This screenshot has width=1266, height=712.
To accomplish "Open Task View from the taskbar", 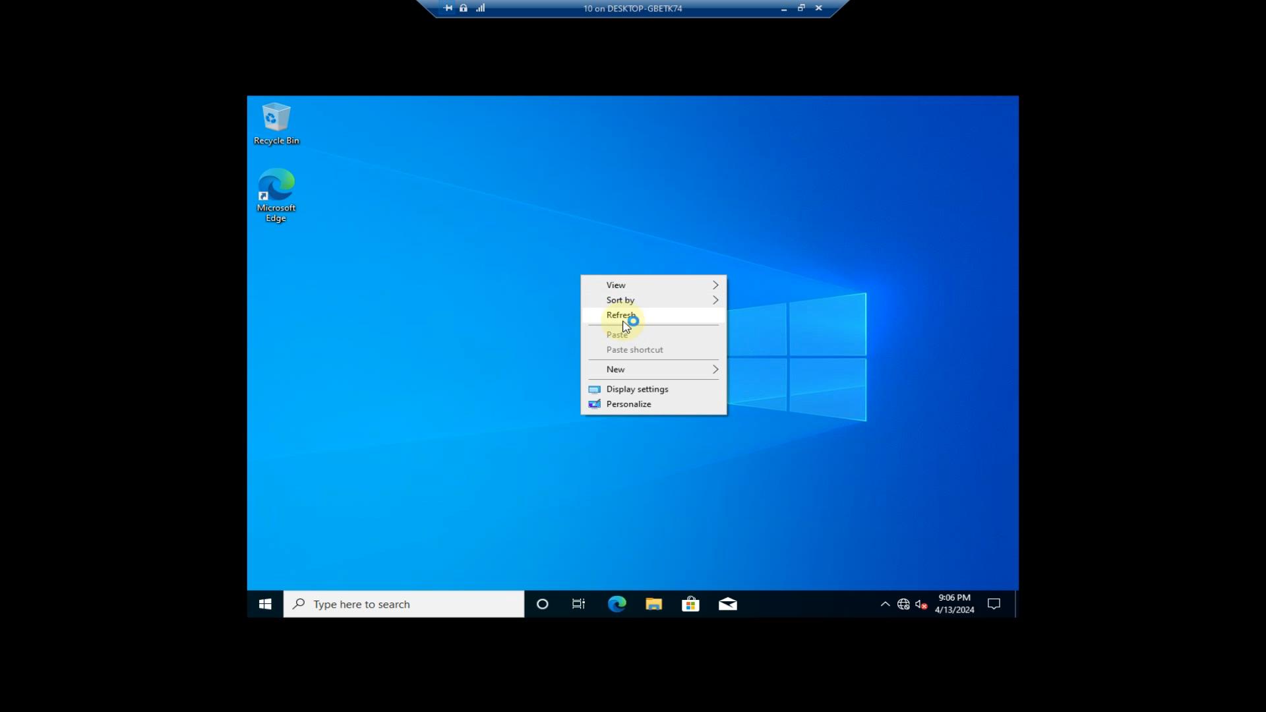I will 579,604.
